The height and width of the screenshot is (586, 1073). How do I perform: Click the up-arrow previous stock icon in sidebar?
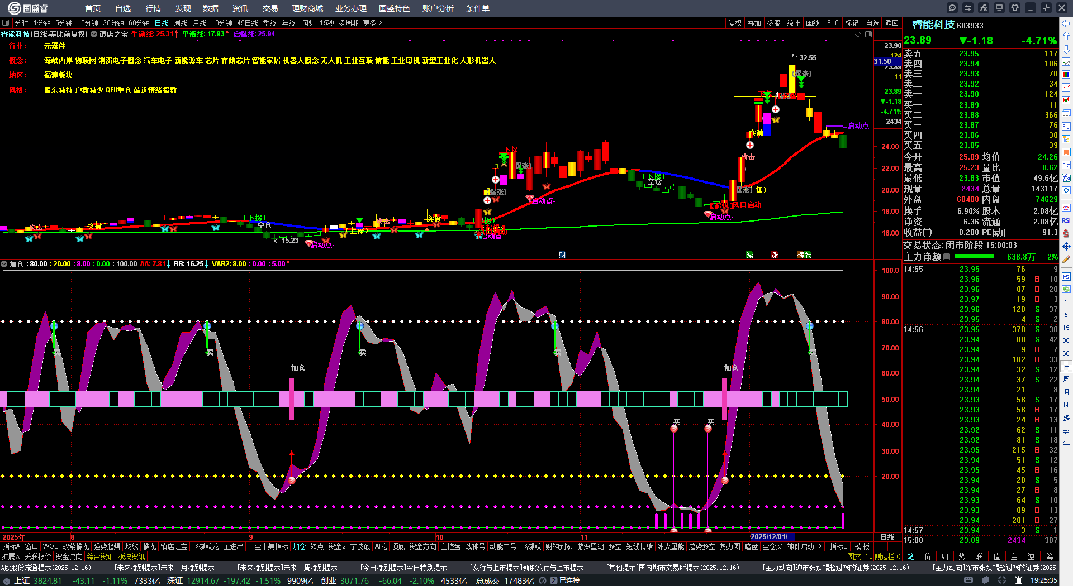1066,36
